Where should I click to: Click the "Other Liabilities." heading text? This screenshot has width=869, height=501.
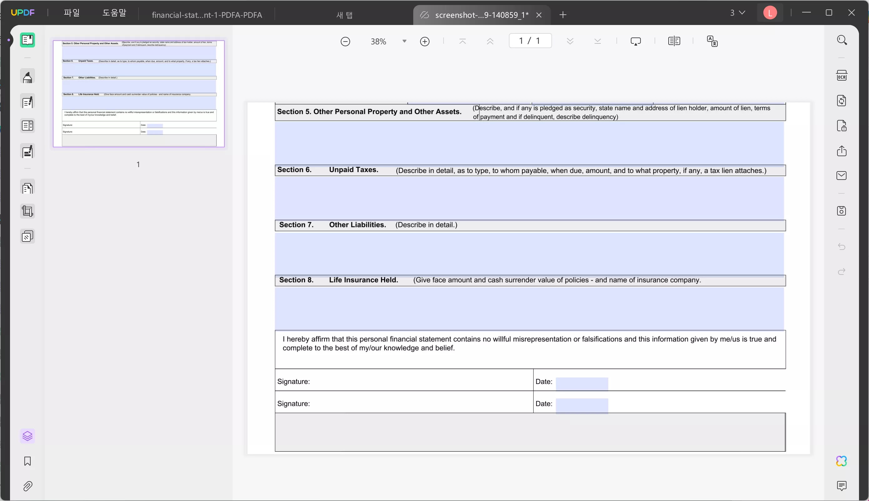coord(357,225)
